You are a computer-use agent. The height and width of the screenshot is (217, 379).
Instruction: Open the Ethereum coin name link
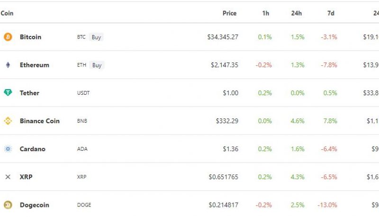[34, 65]
